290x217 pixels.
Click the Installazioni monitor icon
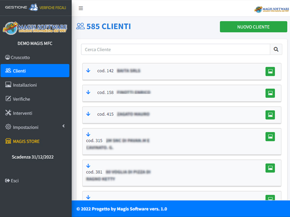point(8,85)
